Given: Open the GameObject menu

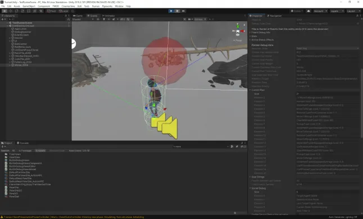Looking at the screenshot, I should click(29, 6).
